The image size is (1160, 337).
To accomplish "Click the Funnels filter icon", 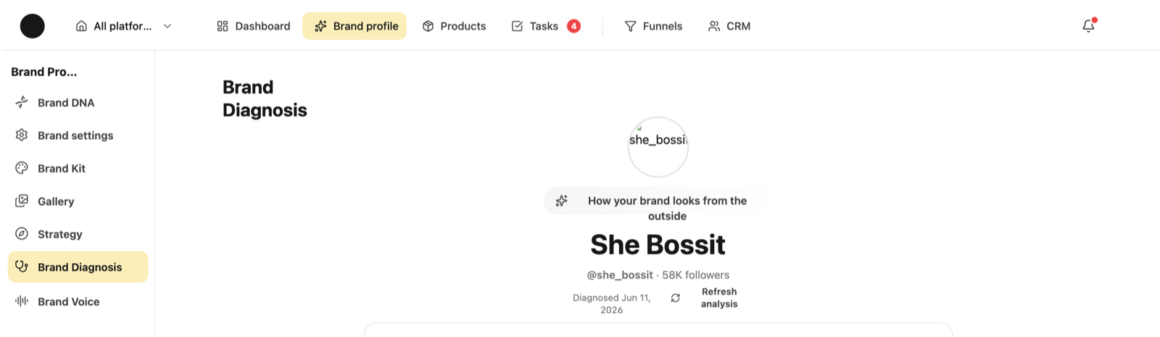I will [631, 26].
